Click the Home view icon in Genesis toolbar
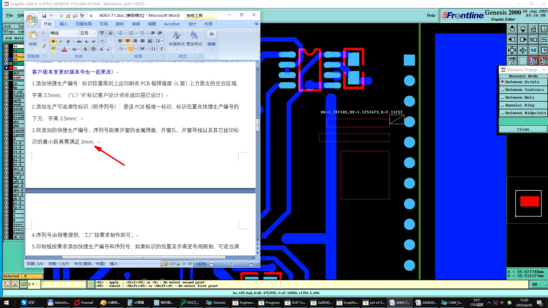548x308 pixels. pyautogui.click(x=533, y=29)
